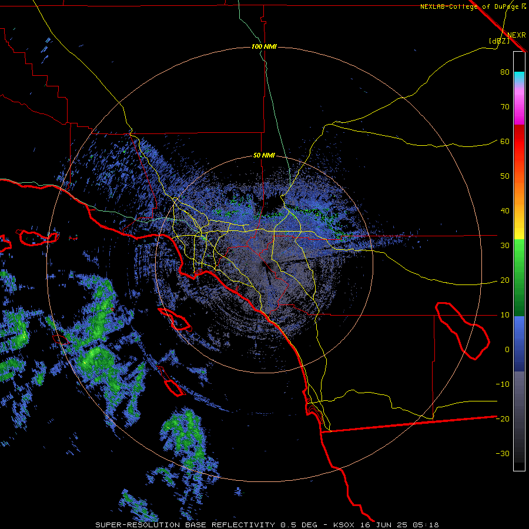The width and height of the screenshot is (529, 529).
Task: Click the -20 value on the dBZ scale
Action: tap(503, 418)
